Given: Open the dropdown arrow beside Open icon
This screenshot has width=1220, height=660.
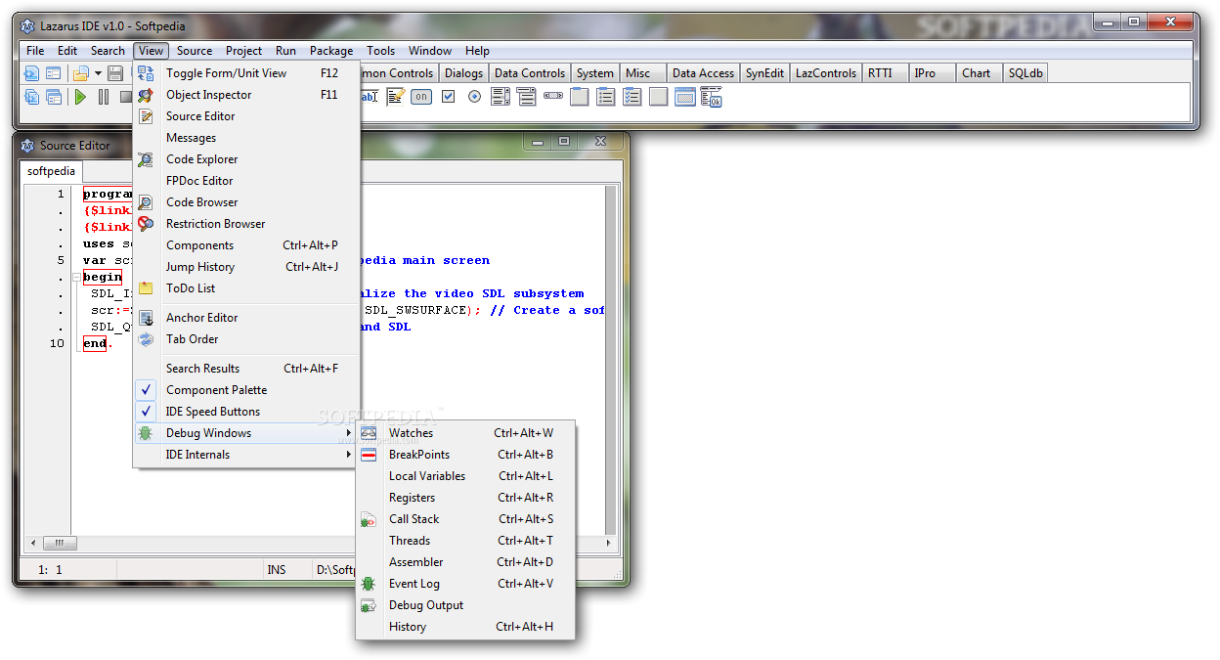Looking at the screenshot, I should pos(98,73).
